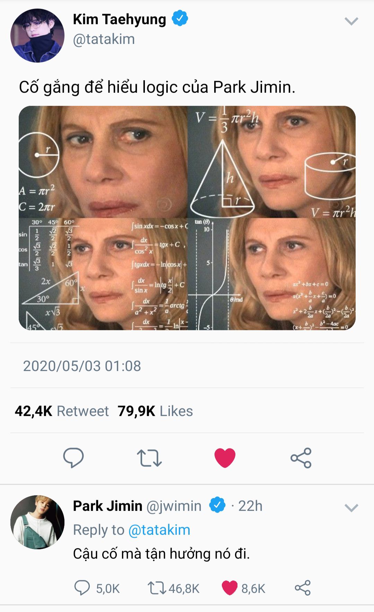Open chevron menu on Park Jimin's reply
This screenshot has width=374, height=612.
coord(351,508)
